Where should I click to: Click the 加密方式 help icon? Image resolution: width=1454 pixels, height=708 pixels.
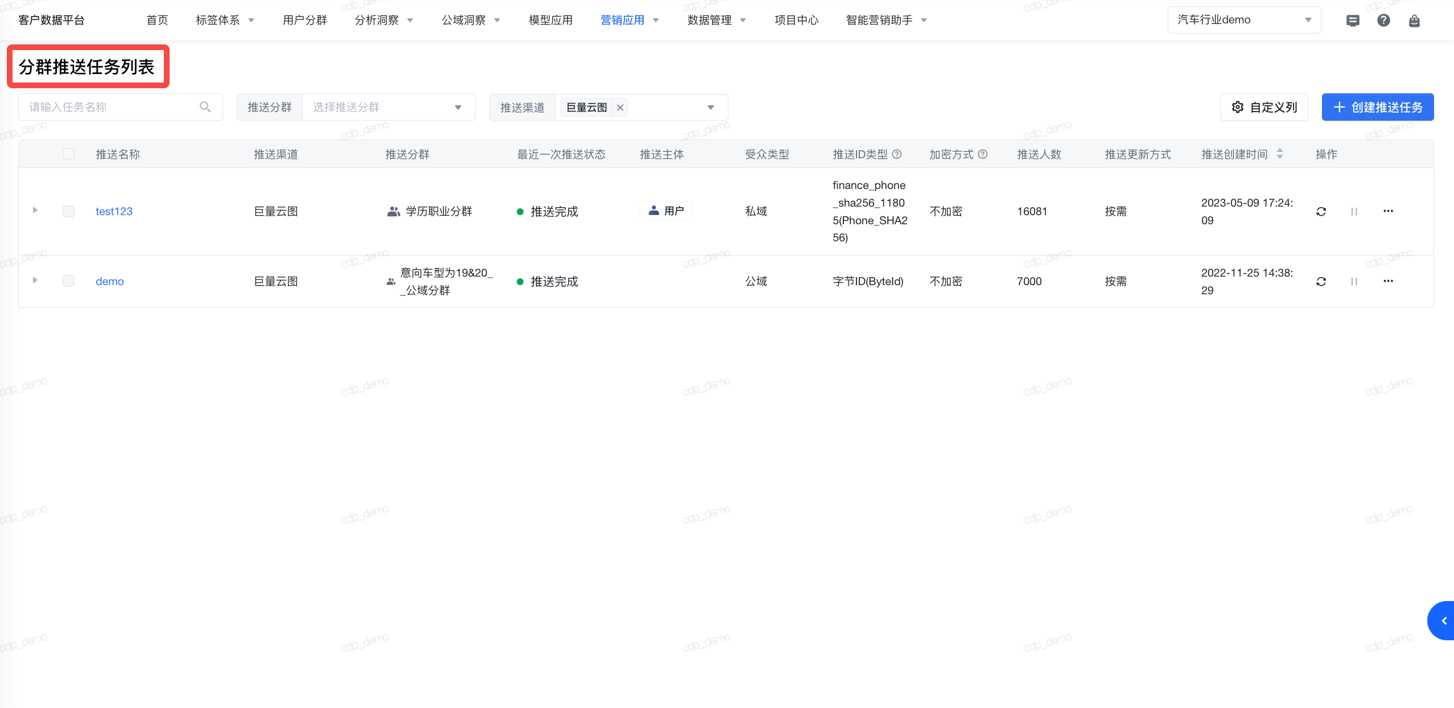[x=983, y=154]
